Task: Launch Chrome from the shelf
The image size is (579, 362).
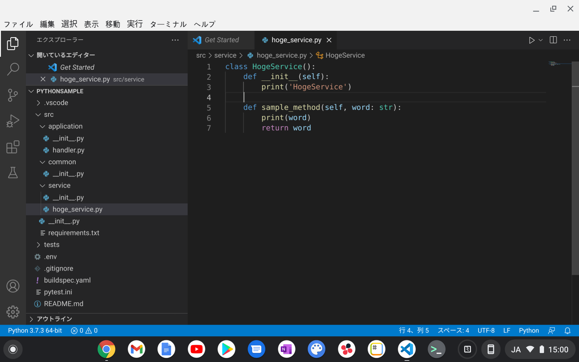Action: pyautogui.click(x=106, y=349)
